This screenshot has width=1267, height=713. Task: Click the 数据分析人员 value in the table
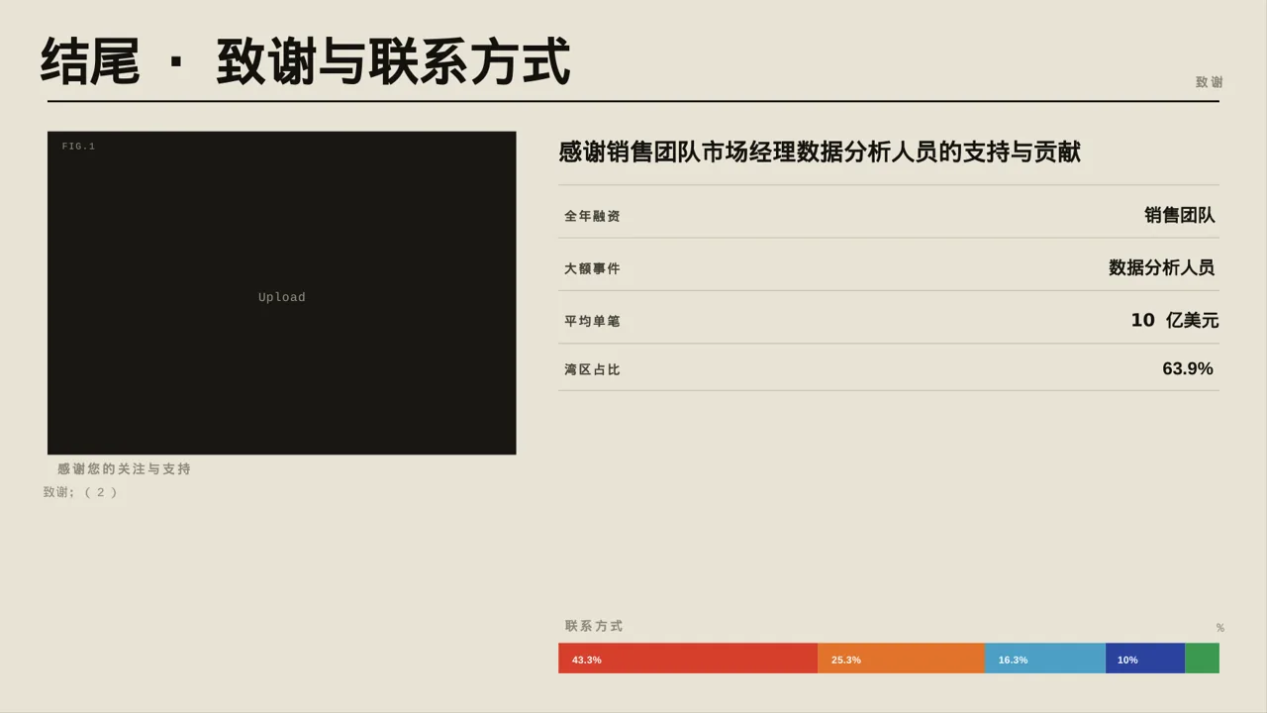pos(1162,267)
